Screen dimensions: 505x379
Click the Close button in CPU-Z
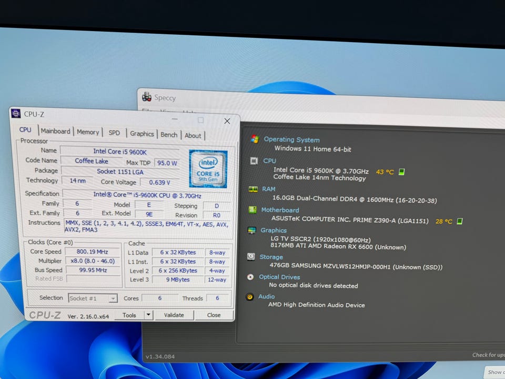click(214, 315)
